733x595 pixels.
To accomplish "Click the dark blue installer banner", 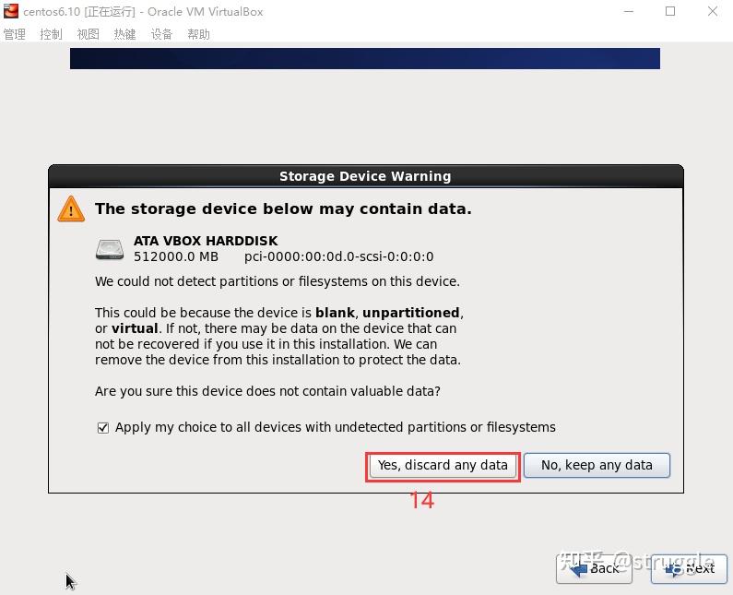I will (365, 58).
